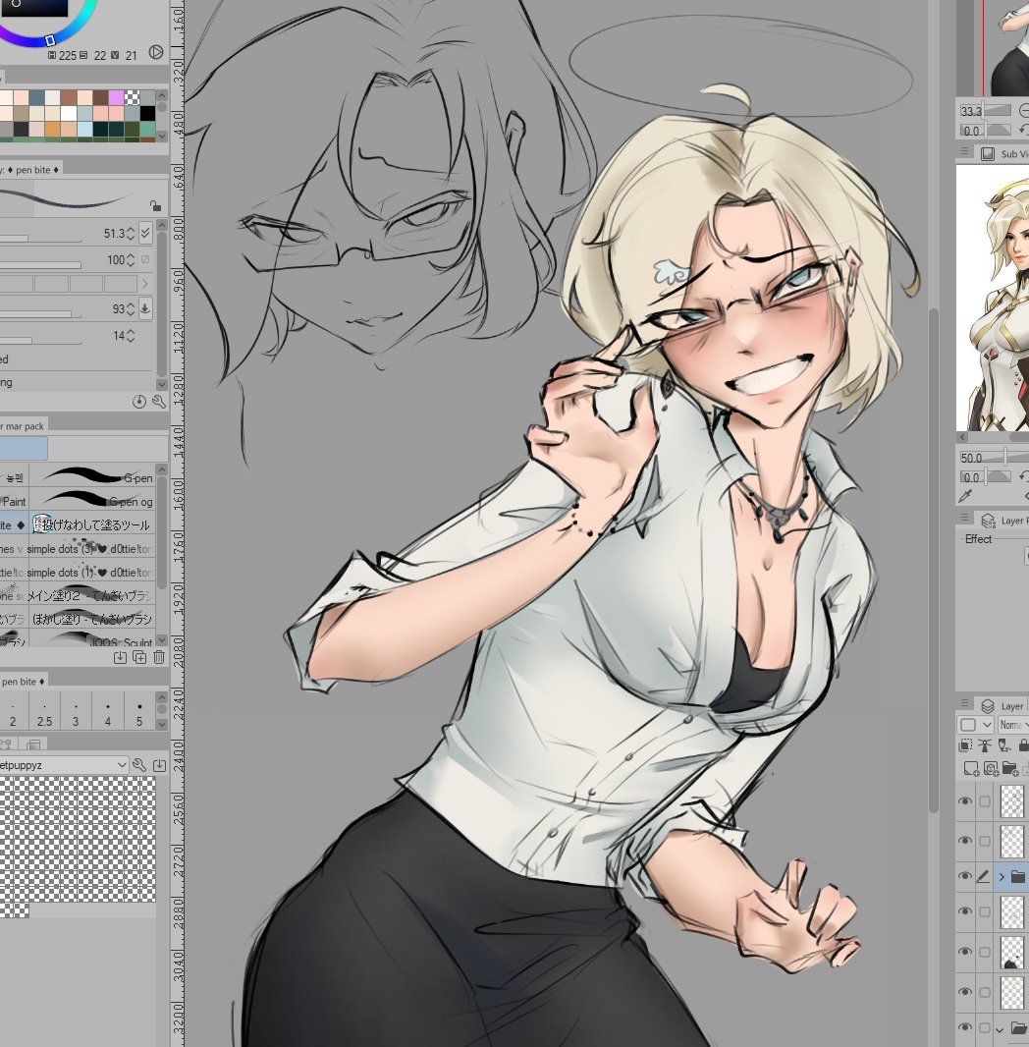The width and height of the screenshot is (1029, 1047).
Task: Click the Navigator zoom slider at 33.3
Action: [987, 111]
